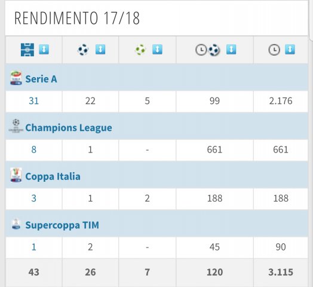Screen dimensions: 313x287
Task: Sort by goals using the arrow button
Action: (x=100, y=50)
